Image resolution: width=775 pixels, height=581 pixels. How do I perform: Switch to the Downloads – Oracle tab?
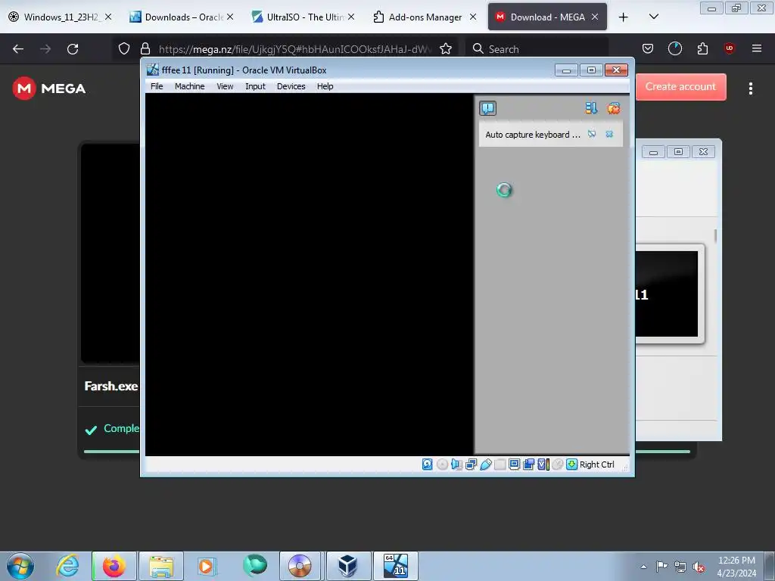point(182,17)
